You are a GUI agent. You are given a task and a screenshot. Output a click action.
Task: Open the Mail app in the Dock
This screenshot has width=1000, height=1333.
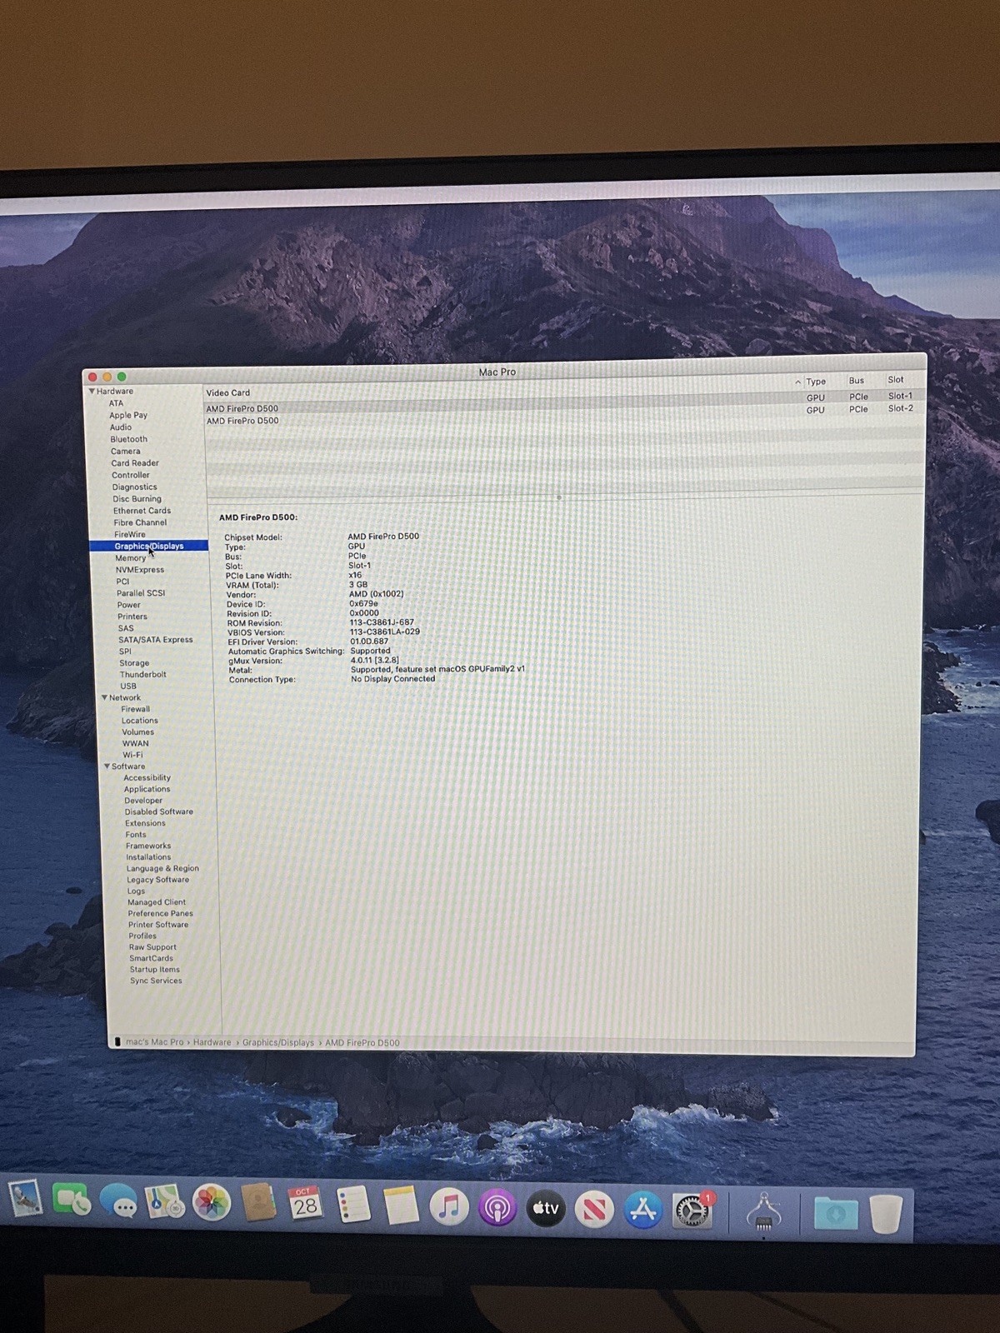coord(25,1199)
